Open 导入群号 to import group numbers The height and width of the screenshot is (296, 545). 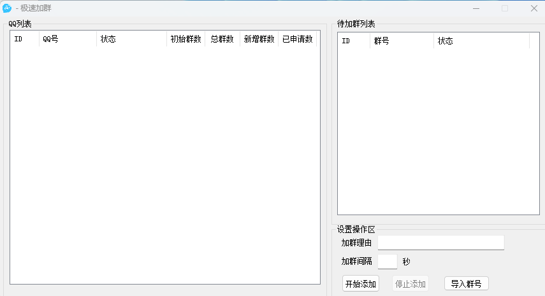pyautogui.click(x=466, y=284)
